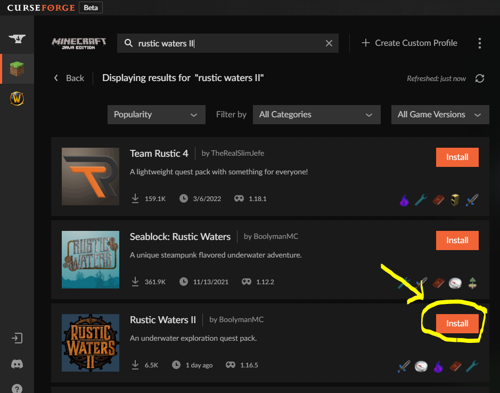Open the Seablock Rustic Waters thumbnail
500x393 pixels.
[91, 260]
